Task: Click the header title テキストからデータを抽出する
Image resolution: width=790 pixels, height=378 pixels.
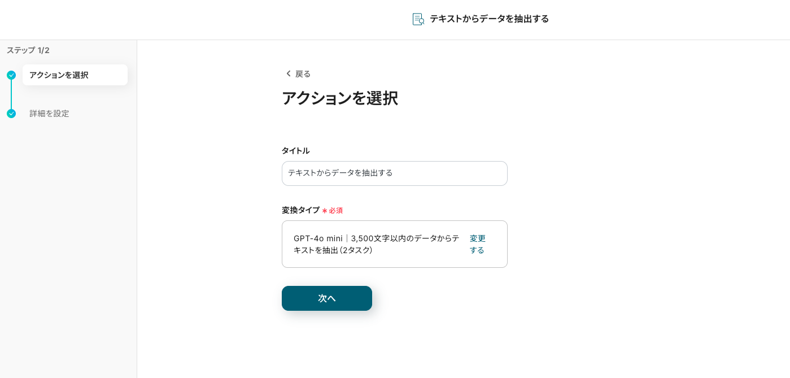Action: [489, 19]
